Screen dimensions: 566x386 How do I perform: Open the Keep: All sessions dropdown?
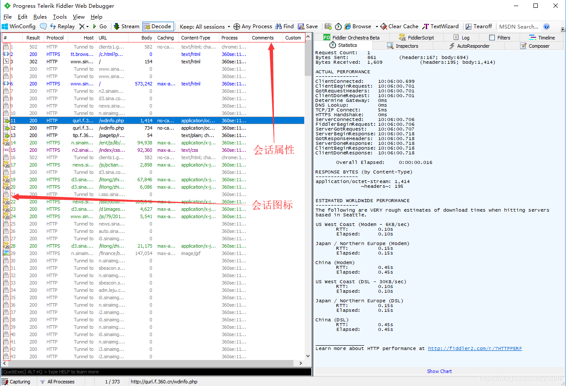click(205, 26)
